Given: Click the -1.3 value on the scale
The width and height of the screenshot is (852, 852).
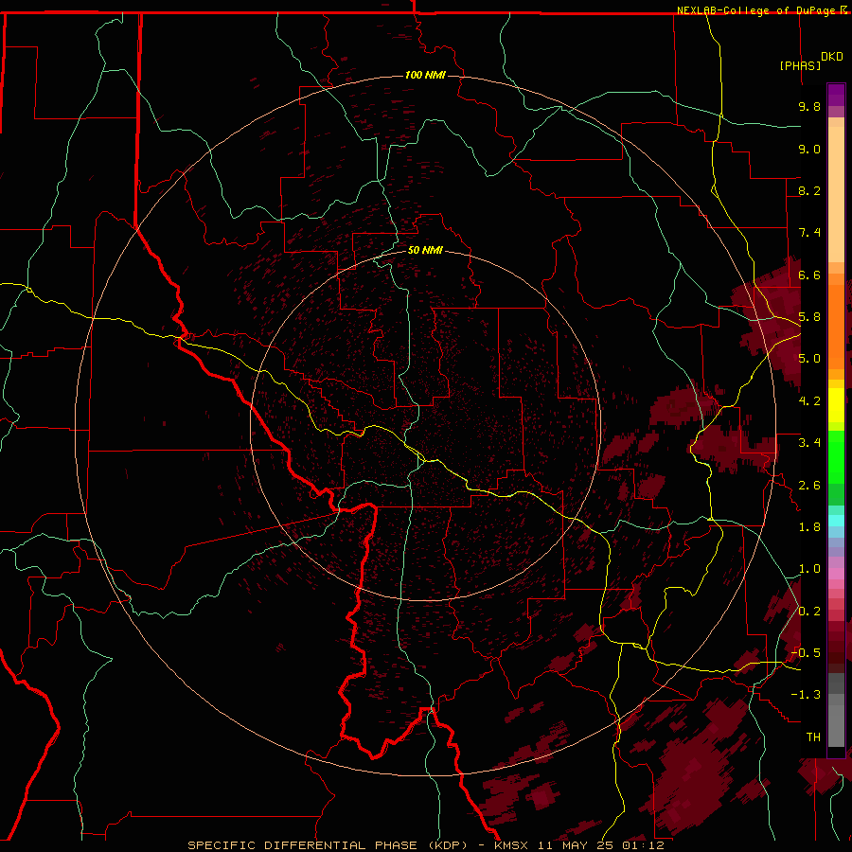Looking at the screenshot, I should click(807, 695).
